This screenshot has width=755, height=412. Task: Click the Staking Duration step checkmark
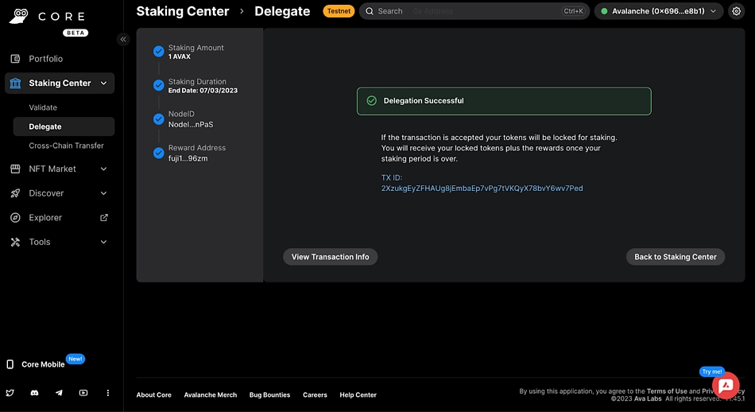click(159, 86)
